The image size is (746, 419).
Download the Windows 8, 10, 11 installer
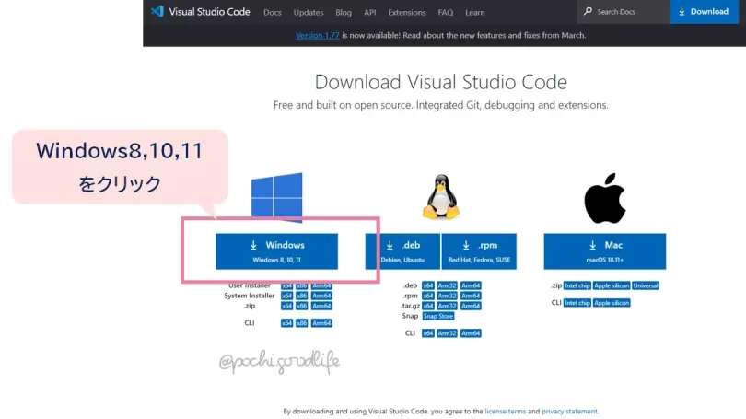pos(277,251)
